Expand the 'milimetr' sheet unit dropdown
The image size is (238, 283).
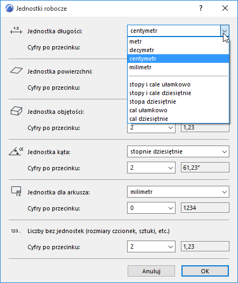tap(178, 192)
